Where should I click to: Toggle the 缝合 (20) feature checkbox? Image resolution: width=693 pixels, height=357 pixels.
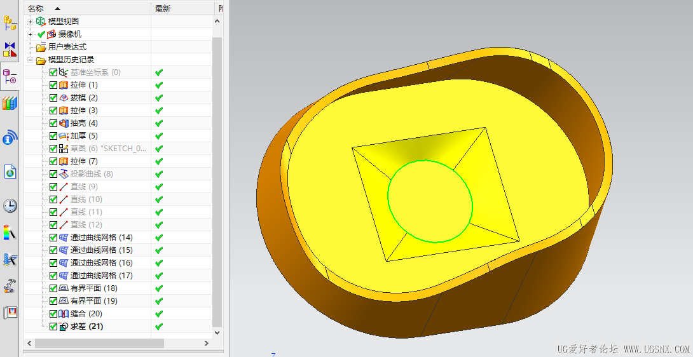[53, 314]
